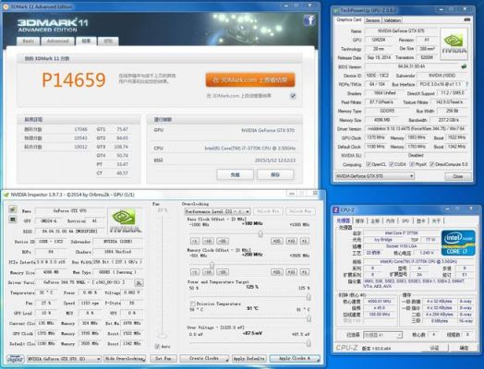Enable the Prioritize Temperature checkbox
This screenshot has height=369, width=484.
193,304
